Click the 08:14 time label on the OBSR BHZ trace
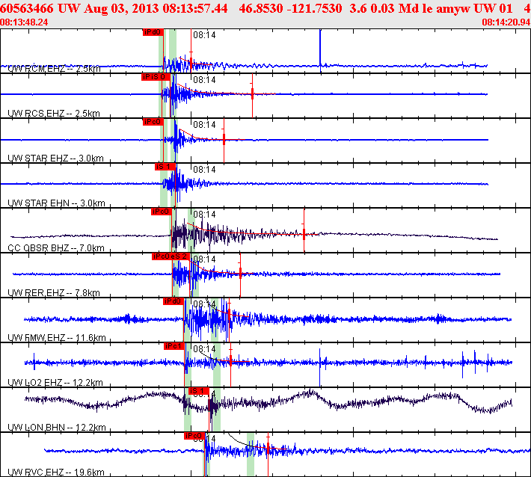The width and height of the screenshot is (531, 477). [x=204, y=215]
